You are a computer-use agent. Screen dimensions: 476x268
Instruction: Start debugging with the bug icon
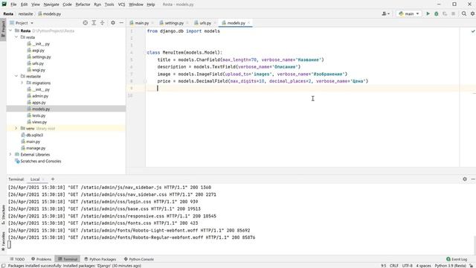click(x=437, y=13)
